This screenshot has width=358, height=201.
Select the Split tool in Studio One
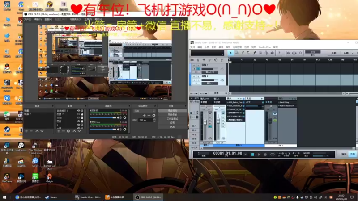(243, 53)
